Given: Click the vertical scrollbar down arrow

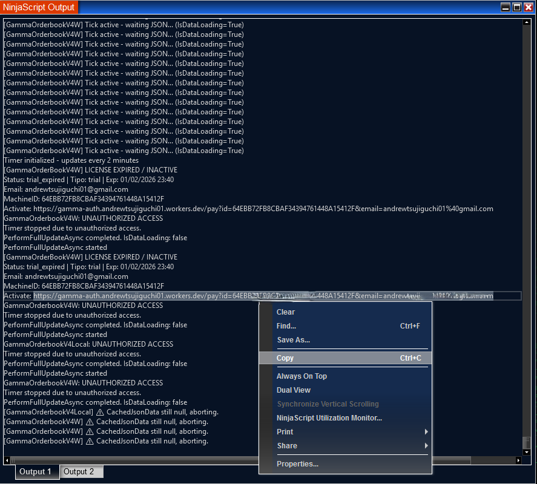Looking at the screenshot, I should tap(526, 453).
